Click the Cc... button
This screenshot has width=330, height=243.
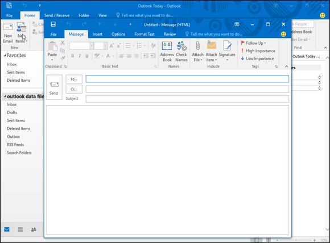tap(74, 89)
